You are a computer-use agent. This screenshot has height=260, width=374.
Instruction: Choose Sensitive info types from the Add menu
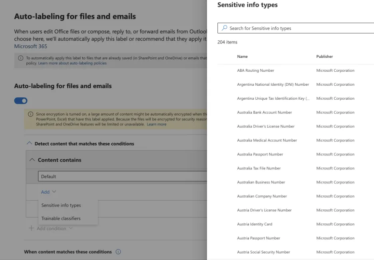coord(61,205)
